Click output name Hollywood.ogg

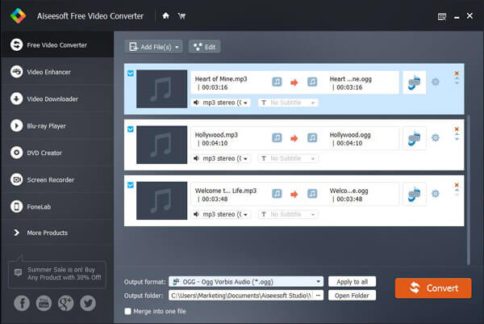click(x=350, y=135)
